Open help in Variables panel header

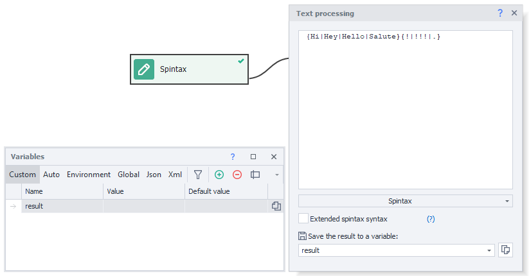(x=233, y=157)
